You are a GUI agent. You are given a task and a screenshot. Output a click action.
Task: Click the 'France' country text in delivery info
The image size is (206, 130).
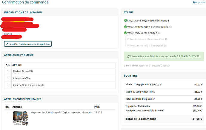point(8,34)
